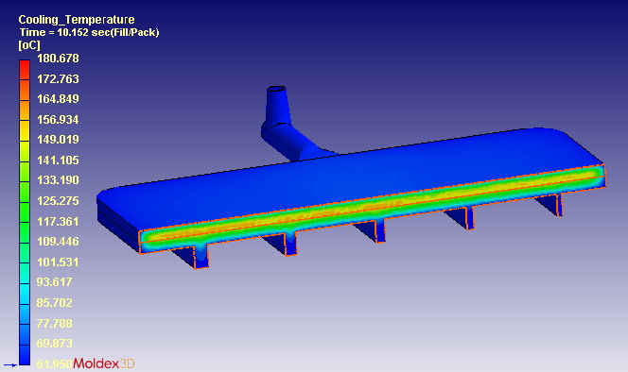Click the cyan band of the legend
The width and height of the screenshot is (628, 372).
[25, 294]
